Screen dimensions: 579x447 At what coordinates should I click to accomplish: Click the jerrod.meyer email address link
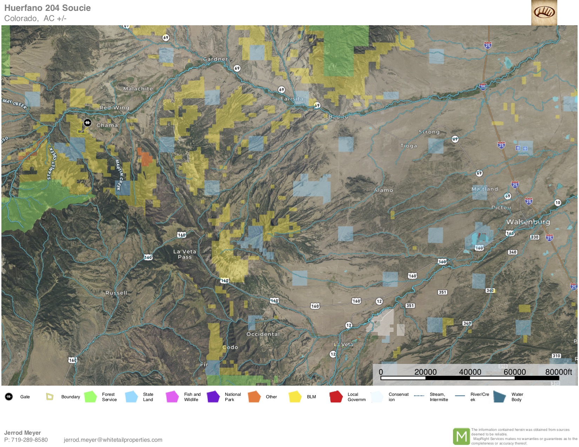click(x=113, y=440)
